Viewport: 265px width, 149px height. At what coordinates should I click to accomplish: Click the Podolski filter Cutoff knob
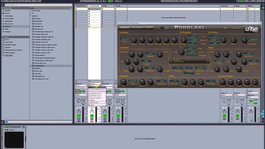coord(217,54)
